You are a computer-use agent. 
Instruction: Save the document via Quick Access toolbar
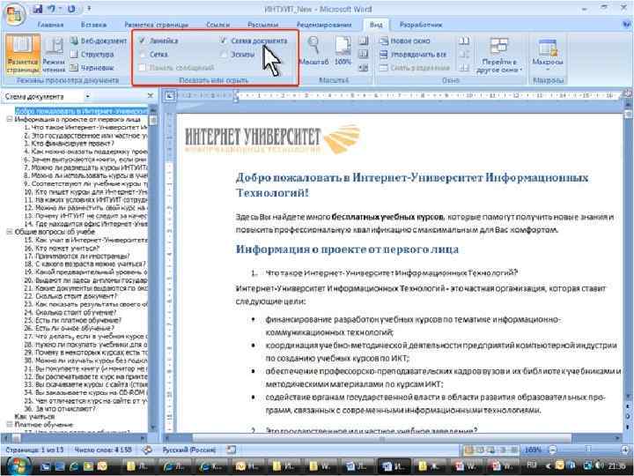pos(38,9)
